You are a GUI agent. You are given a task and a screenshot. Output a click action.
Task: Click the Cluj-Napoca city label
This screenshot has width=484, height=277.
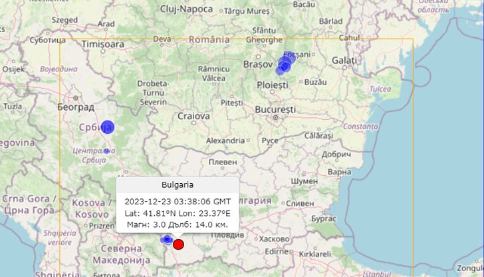click(186, 9)
